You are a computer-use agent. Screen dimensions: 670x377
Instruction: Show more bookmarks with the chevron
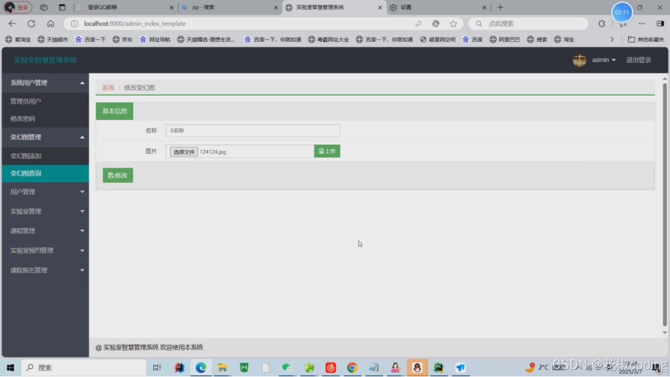tap(612, 39)
